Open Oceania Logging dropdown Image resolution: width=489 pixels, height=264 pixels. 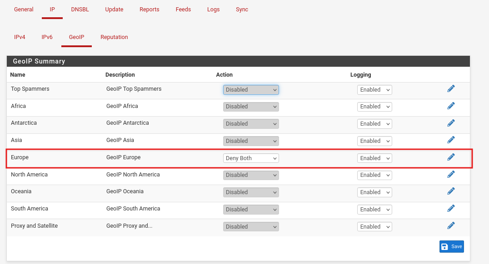point(374,192)
